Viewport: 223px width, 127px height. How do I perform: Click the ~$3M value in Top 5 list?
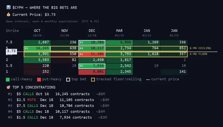click(x=103, y=117)
